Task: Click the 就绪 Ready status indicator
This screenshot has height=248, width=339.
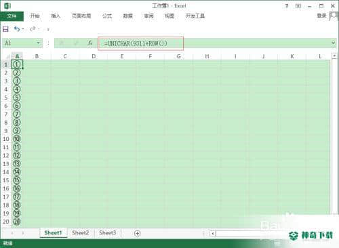Action: tap(7, 243)
